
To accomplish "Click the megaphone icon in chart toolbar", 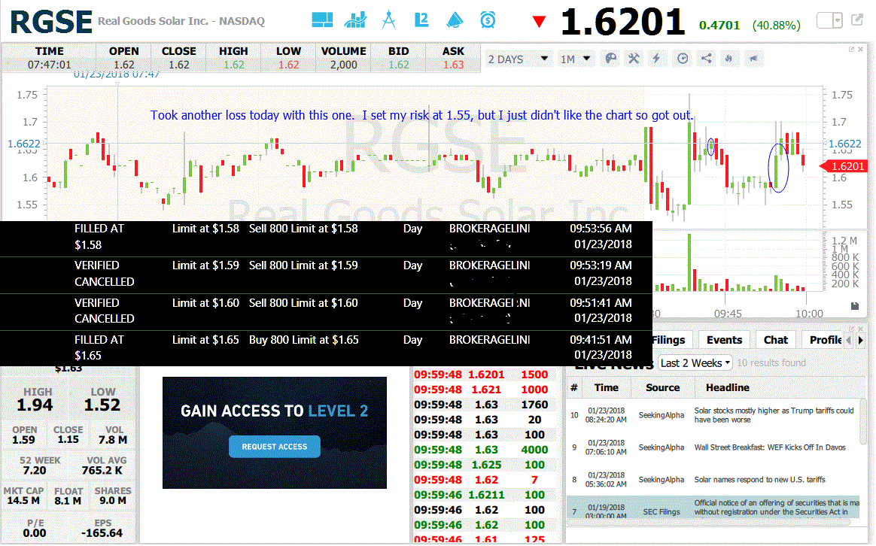I will [x=753, y=59].
